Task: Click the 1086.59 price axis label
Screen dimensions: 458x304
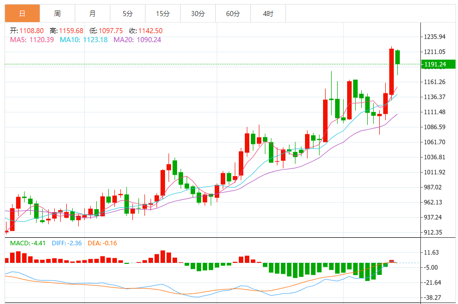Action: coord(434,127)
